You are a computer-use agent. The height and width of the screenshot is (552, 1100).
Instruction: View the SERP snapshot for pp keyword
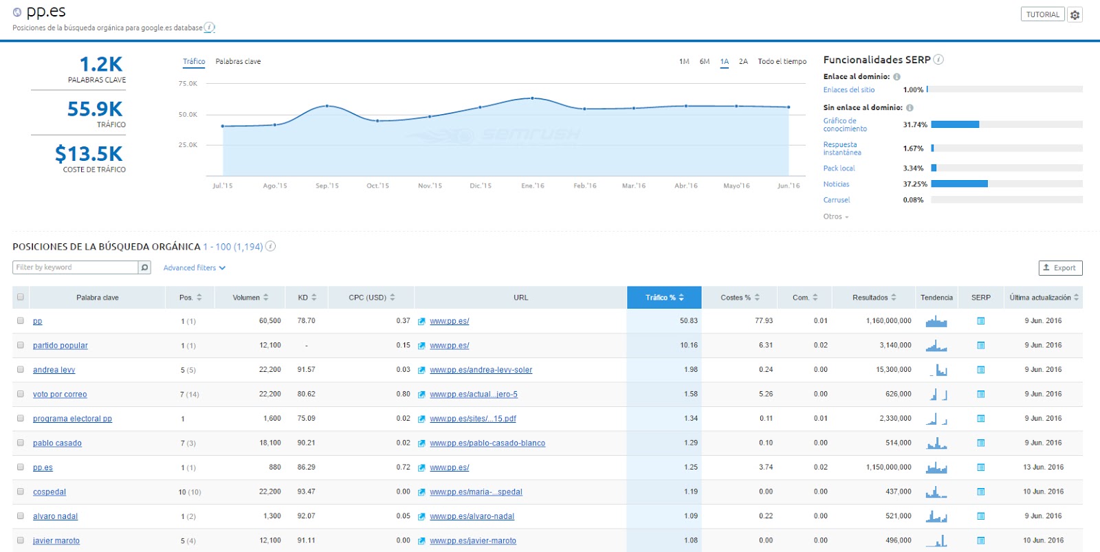[981, 321]
